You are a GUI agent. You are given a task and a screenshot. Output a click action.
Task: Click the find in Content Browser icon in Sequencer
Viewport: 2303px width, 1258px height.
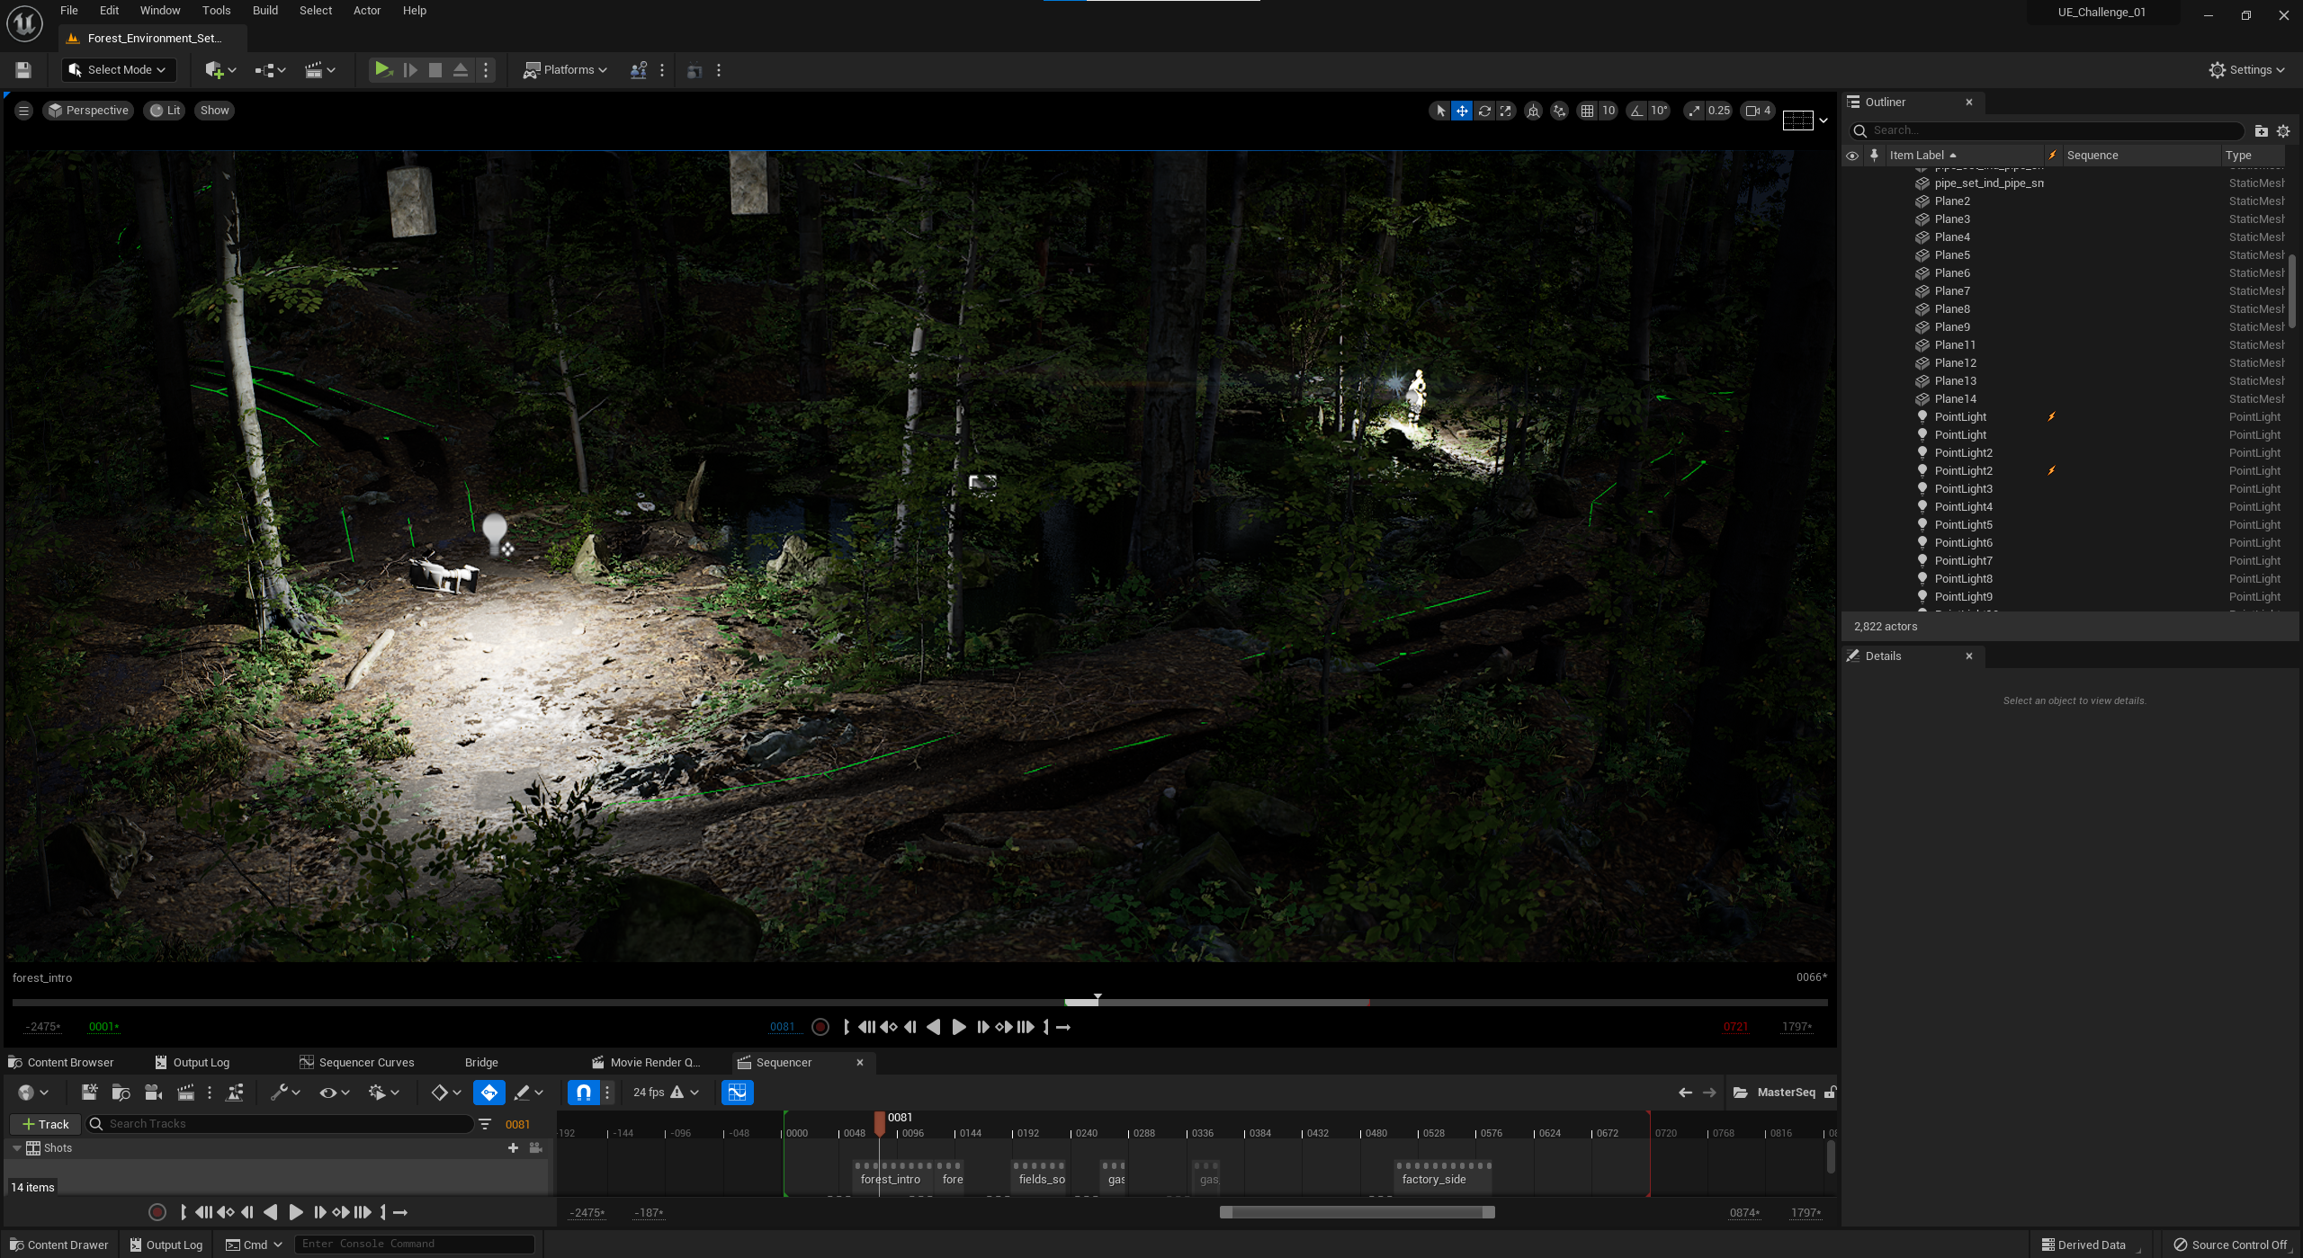tap(121, 1093)
